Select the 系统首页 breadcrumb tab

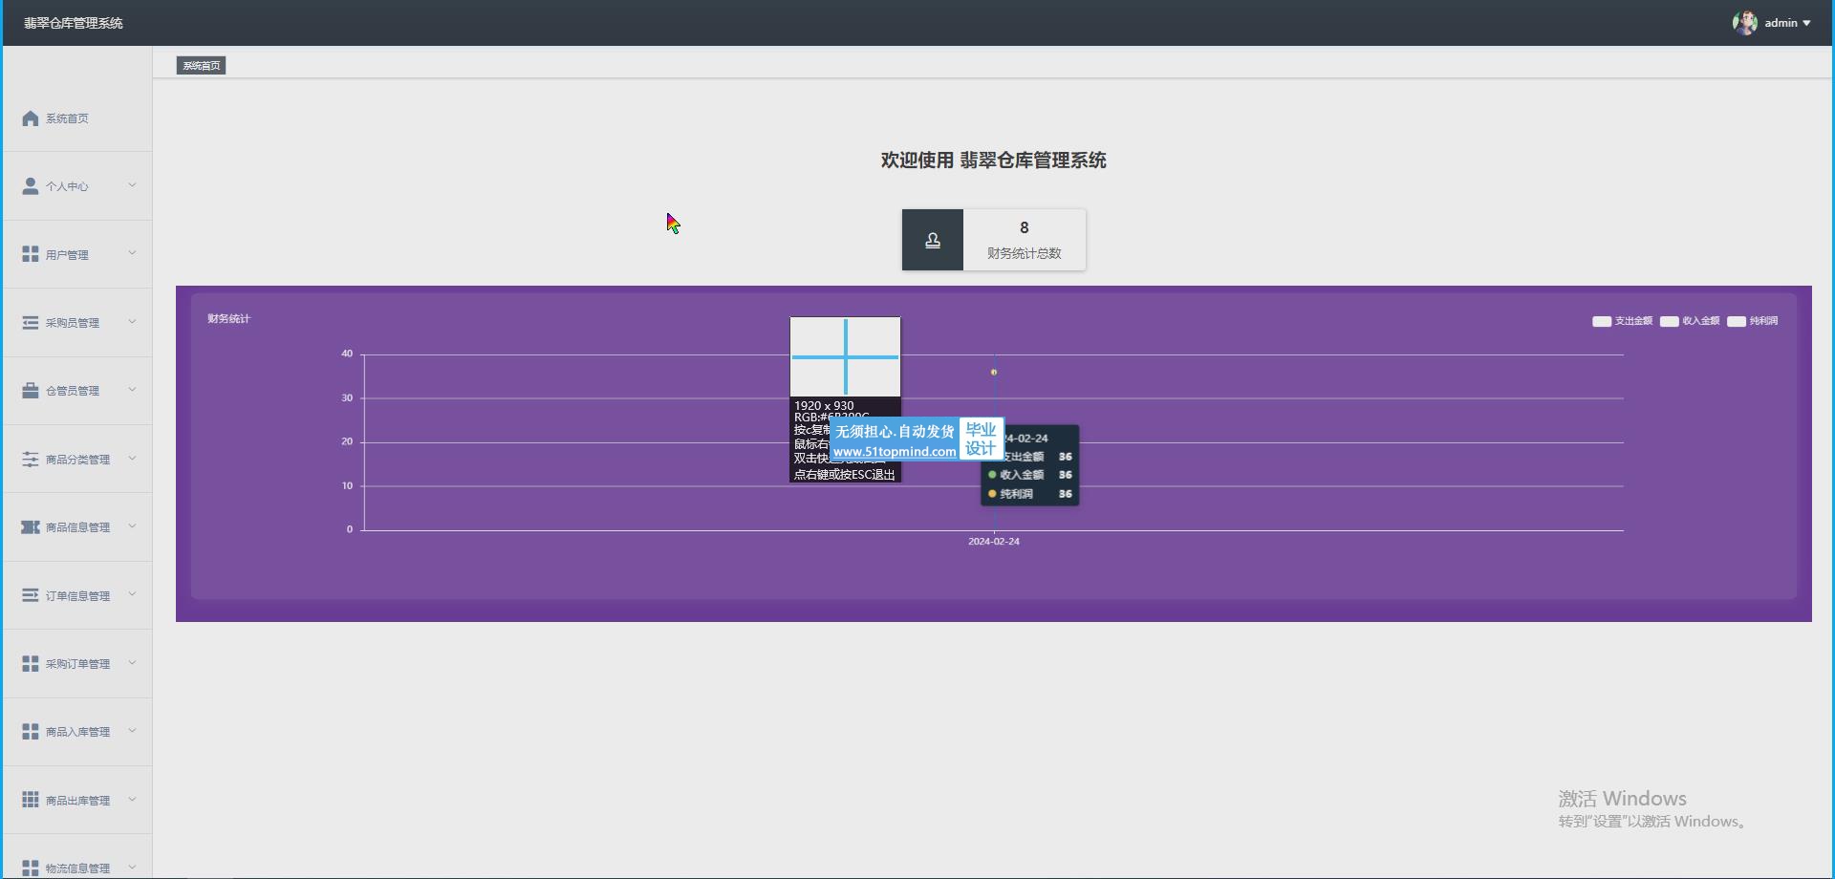coord(201,66)
